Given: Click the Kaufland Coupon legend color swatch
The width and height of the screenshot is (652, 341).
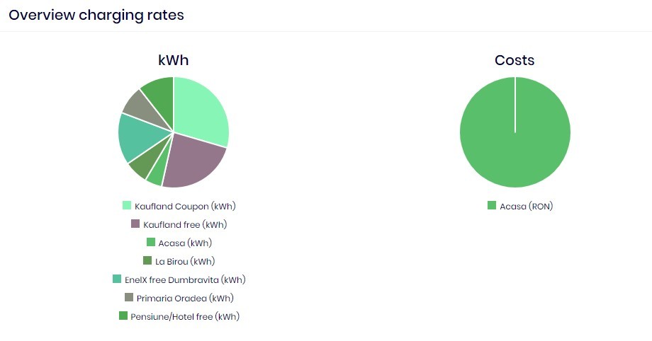Looking at the screenshot, I should click(x=127, y=206).
